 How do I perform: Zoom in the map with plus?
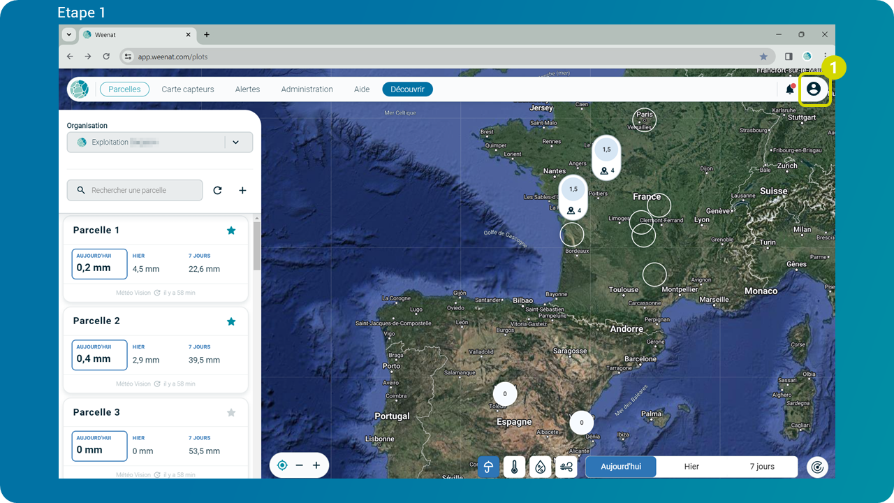316,465
